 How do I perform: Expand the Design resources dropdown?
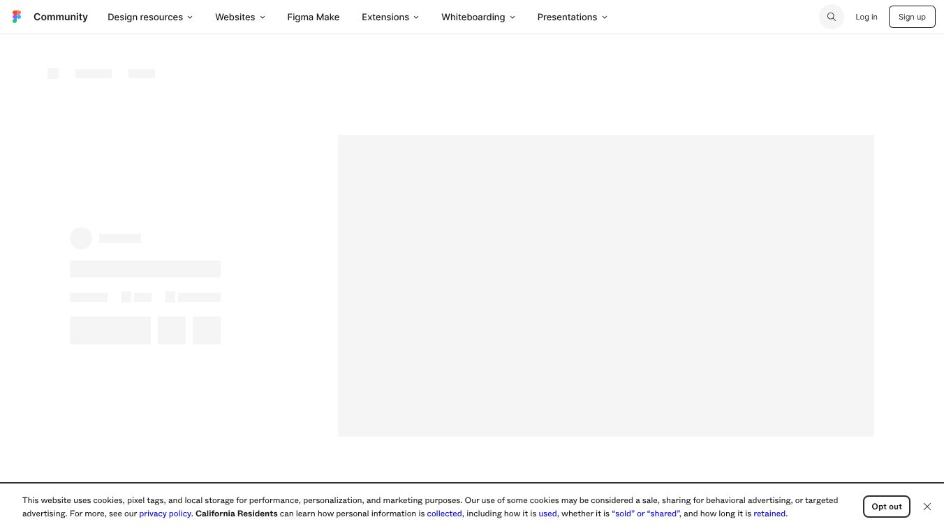point(150,17)
